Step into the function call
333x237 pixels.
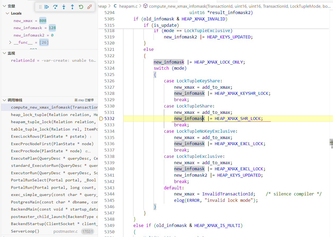[x=64, y=7]
